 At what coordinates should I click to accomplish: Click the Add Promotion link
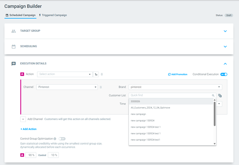(178, 74)
